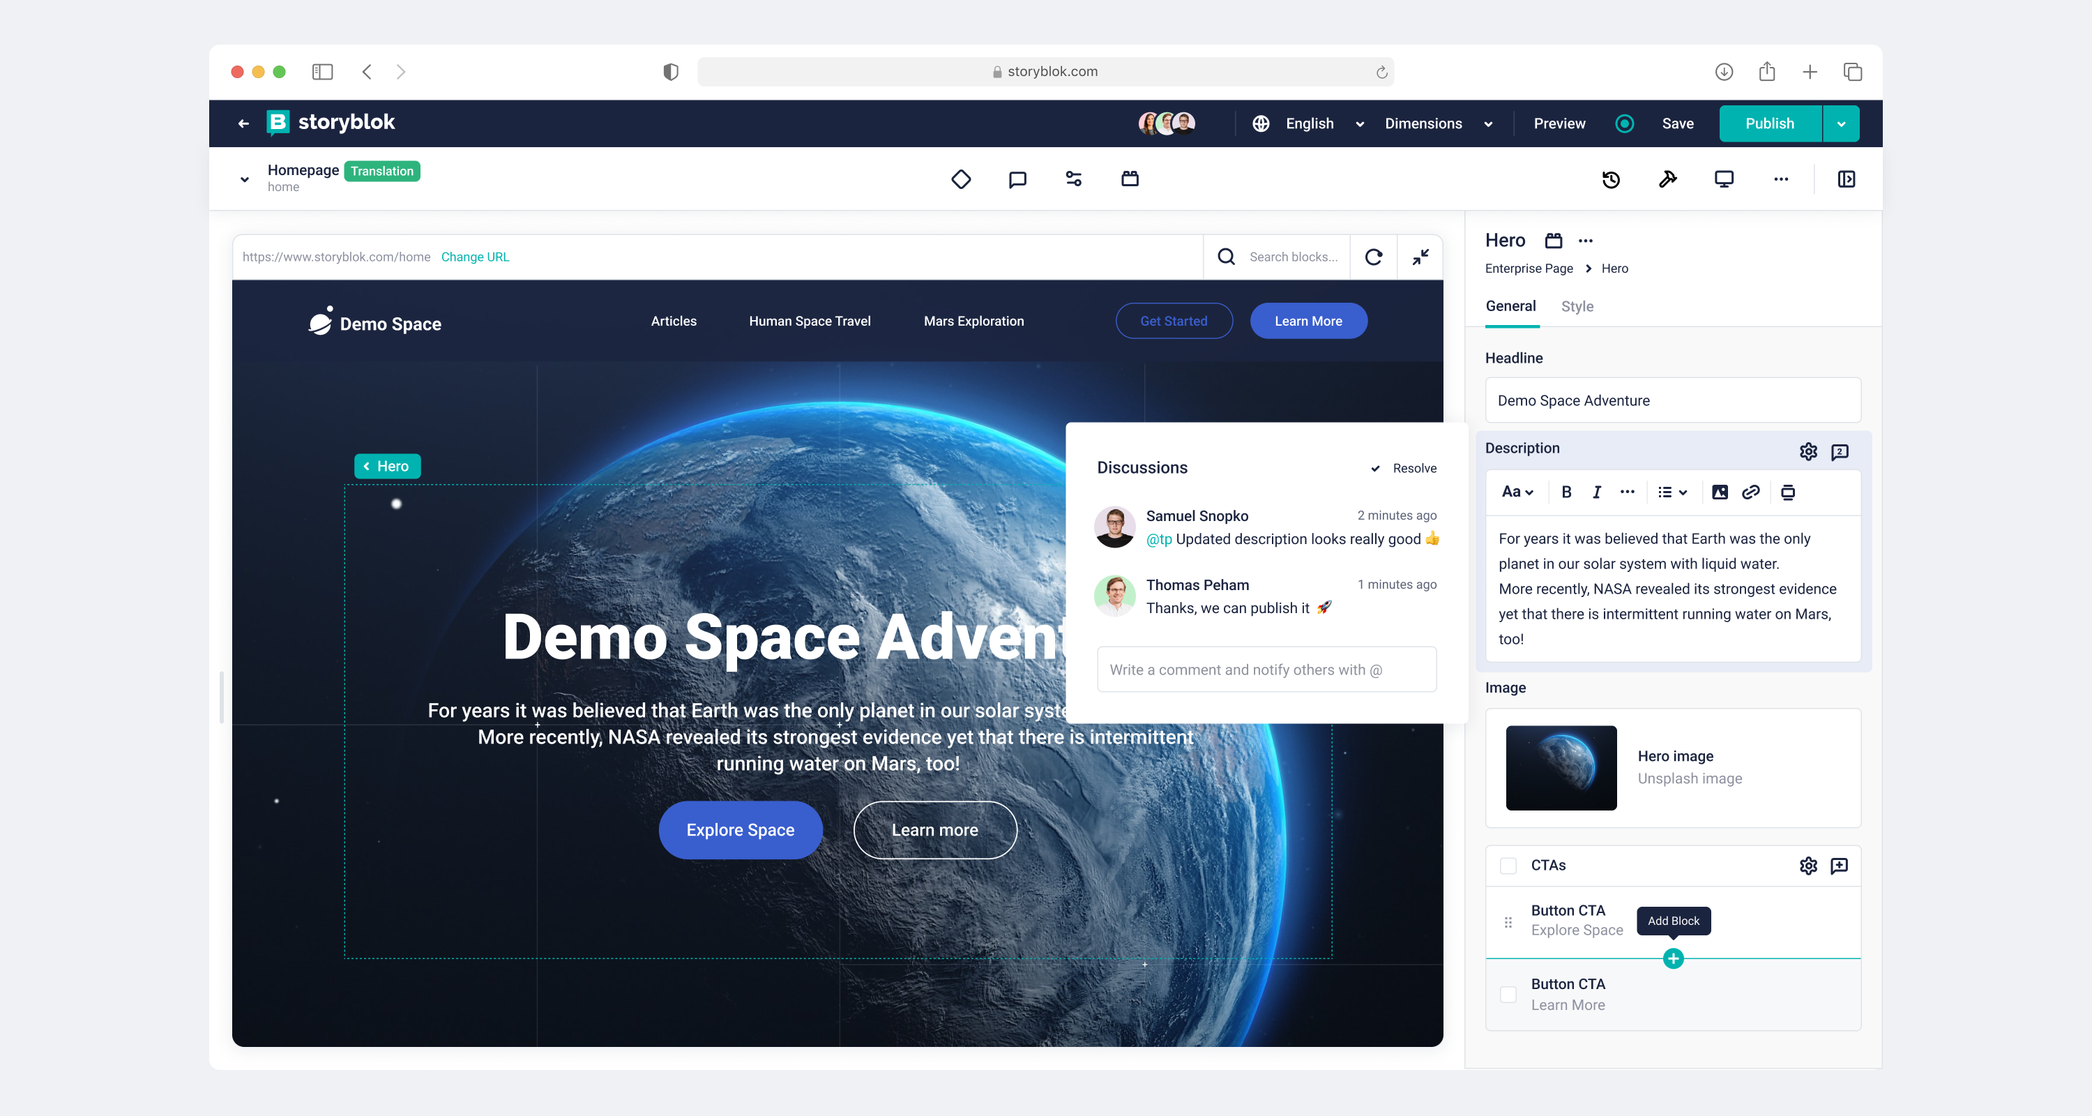Screen dimensions: 2092x1116
Task: Insert link in the description editor
Action: tap(1750, 492)
